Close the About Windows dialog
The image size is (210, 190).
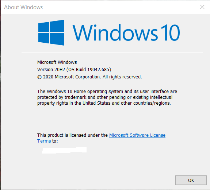(202, 7)
